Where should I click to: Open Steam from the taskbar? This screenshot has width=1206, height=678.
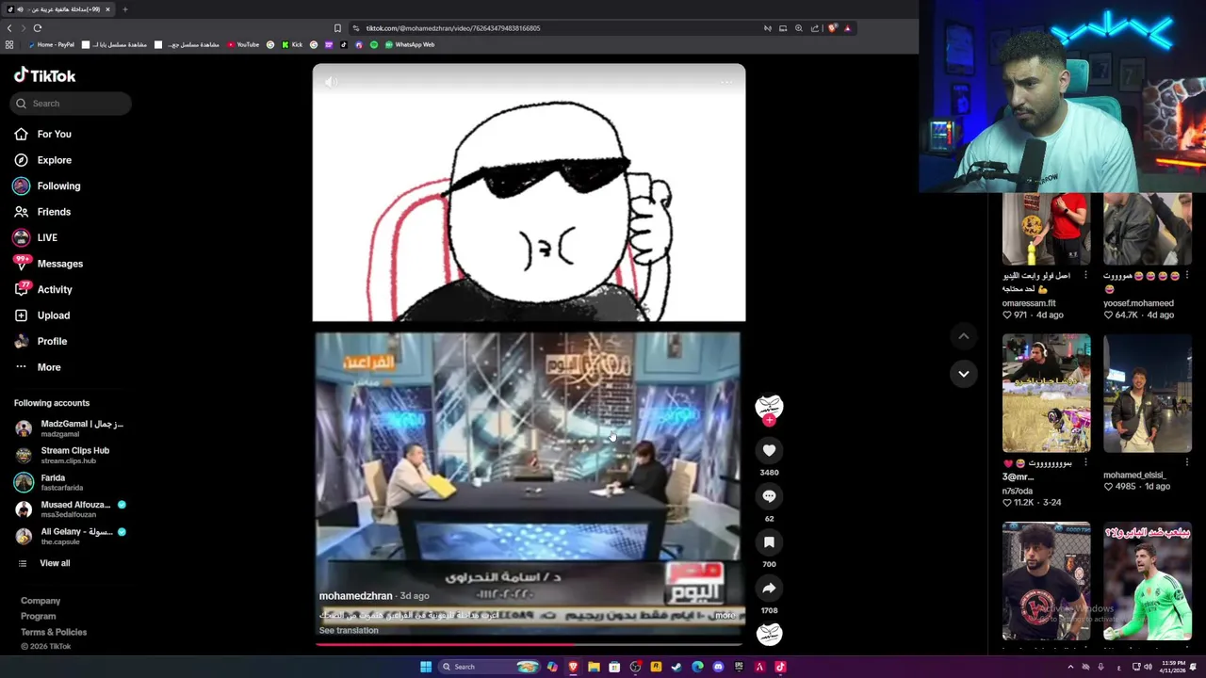[676, 667]
